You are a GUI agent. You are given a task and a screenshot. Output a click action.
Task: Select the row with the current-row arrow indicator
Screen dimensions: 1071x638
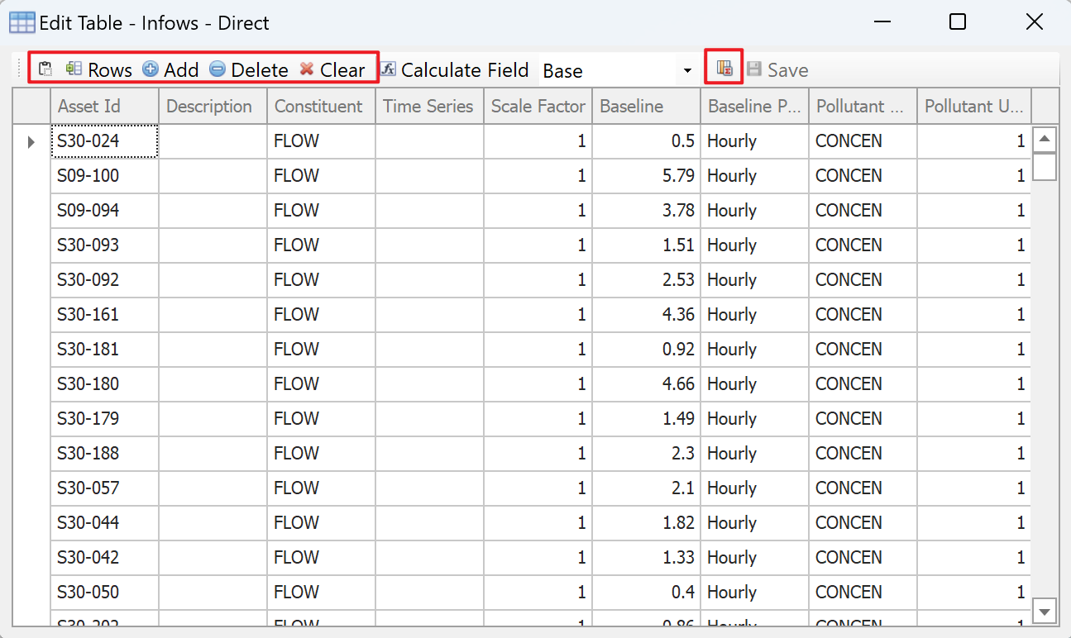click(x=31, y=142)
